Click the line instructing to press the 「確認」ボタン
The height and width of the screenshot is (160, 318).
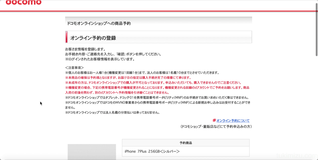pyautogui.click(x=113, y=54)
